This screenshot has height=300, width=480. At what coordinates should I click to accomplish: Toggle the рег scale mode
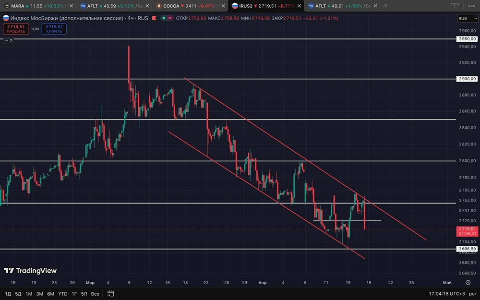(473, 294)
